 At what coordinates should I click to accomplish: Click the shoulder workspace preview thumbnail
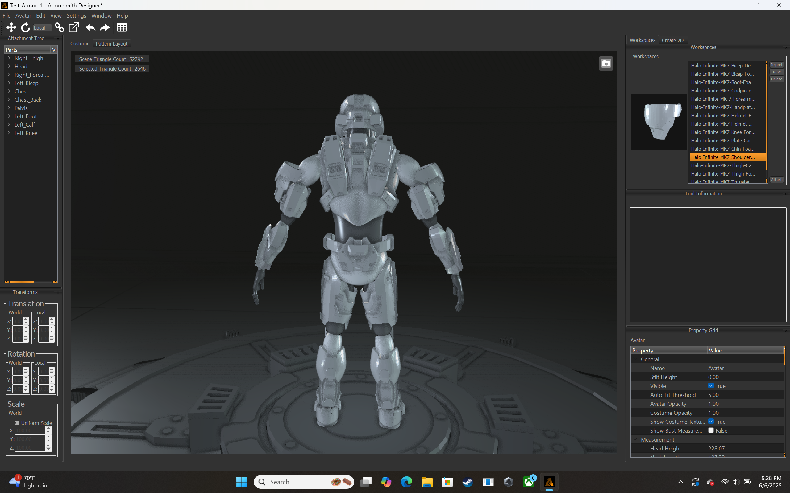tap(659, 122)
